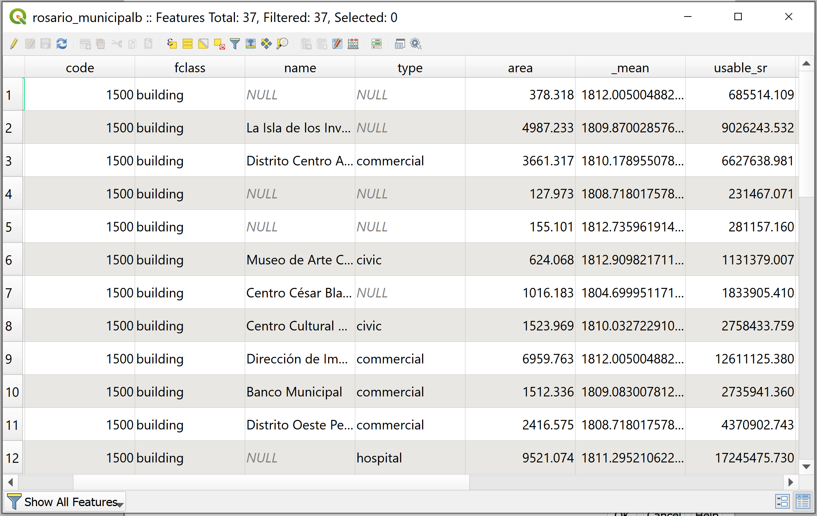
Task: Switch to table view
Action: pos(803,502)
